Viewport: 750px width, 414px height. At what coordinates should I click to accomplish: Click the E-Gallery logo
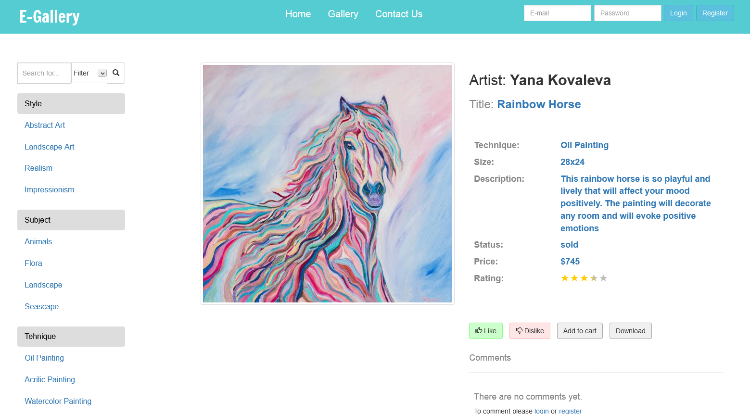click(x=50, y=17)
